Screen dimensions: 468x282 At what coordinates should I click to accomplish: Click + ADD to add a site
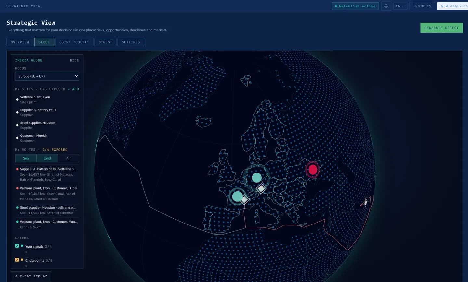click(73, 89)
